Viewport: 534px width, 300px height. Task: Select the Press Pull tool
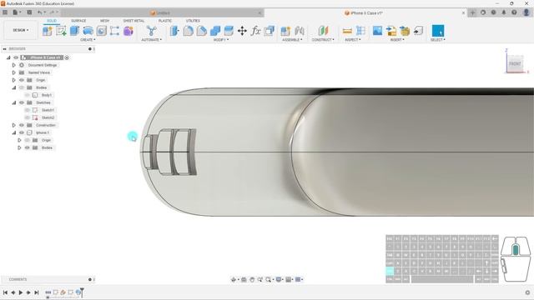coord(174,31)
